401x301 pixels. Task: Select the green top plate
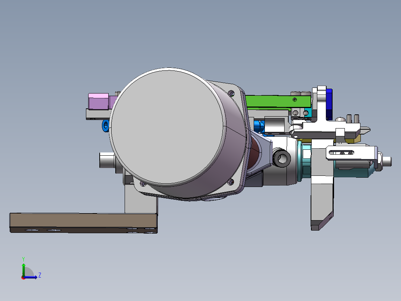278,101
